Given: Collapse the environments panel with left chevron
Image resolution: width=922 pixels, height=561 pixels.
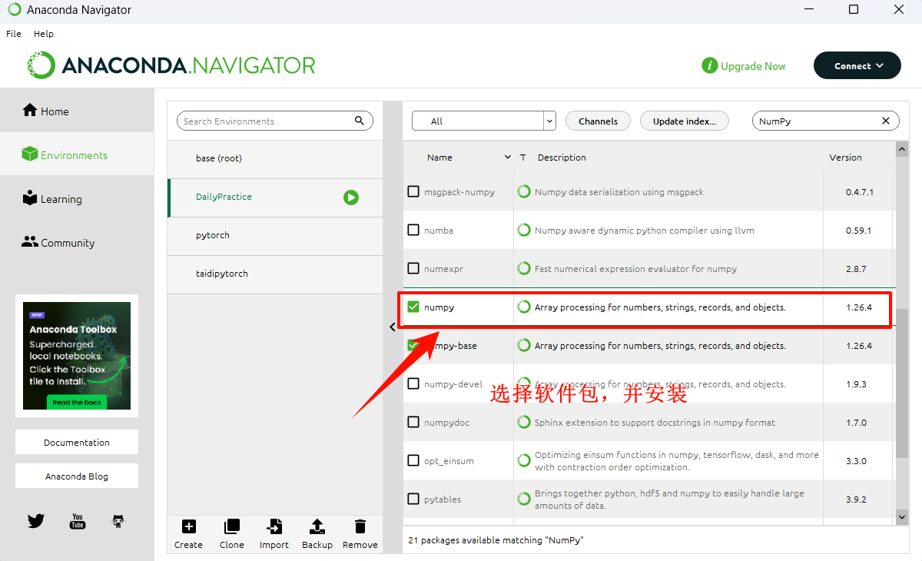Looking at the screenshot, I should (x=393, y=327).
